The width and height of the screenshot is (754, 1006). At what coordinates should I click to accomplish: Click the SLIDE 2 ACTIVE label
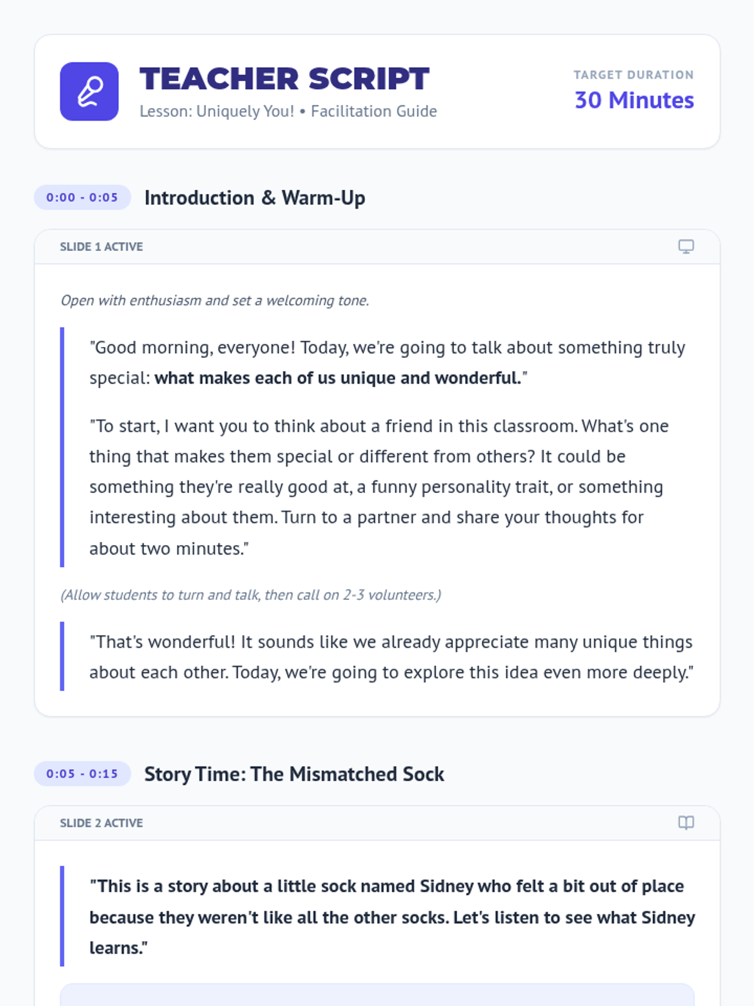[x=101, y=823]
